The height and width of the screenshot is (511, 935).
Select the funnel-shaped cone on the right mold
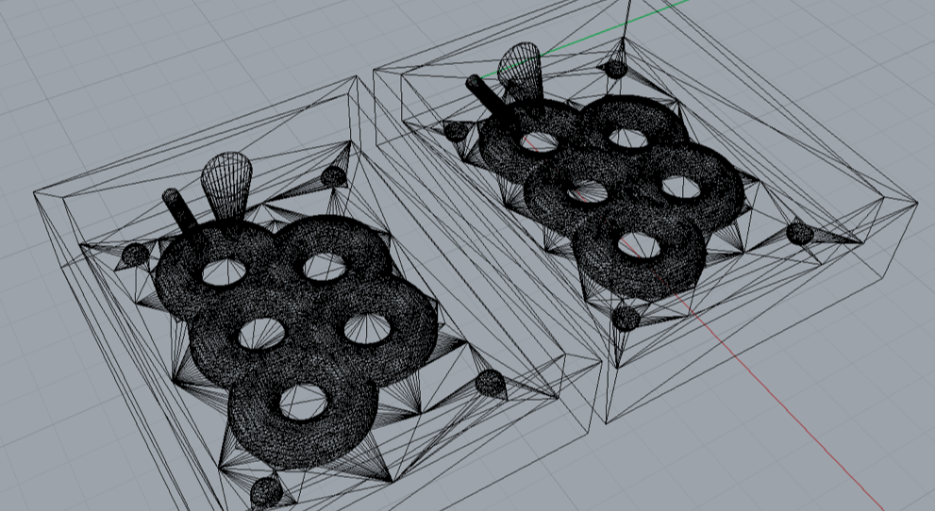pos(521,72)
